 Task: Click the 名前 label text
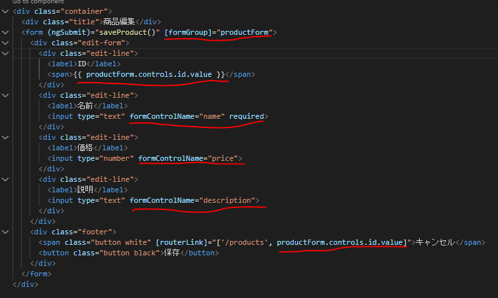pos(85,106)
